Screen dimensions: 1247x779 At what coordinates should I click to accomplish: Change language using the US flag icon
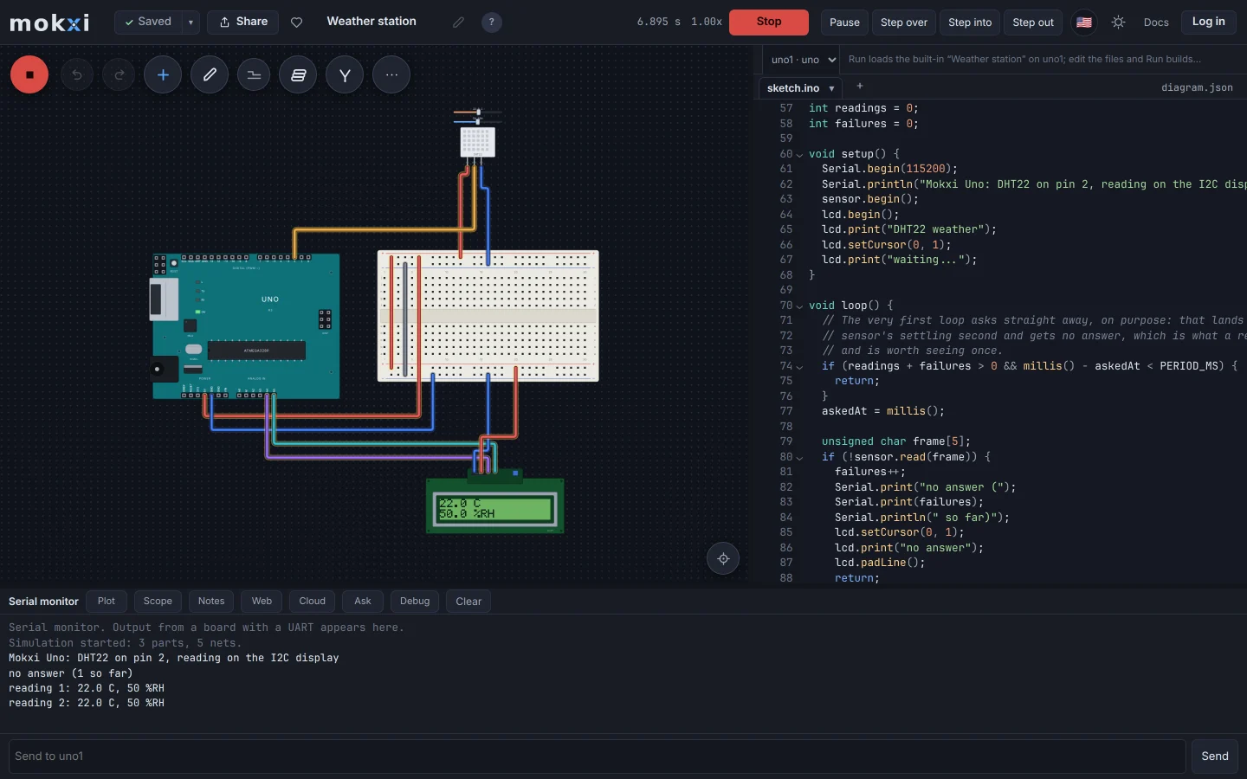tap(1084, 22)
